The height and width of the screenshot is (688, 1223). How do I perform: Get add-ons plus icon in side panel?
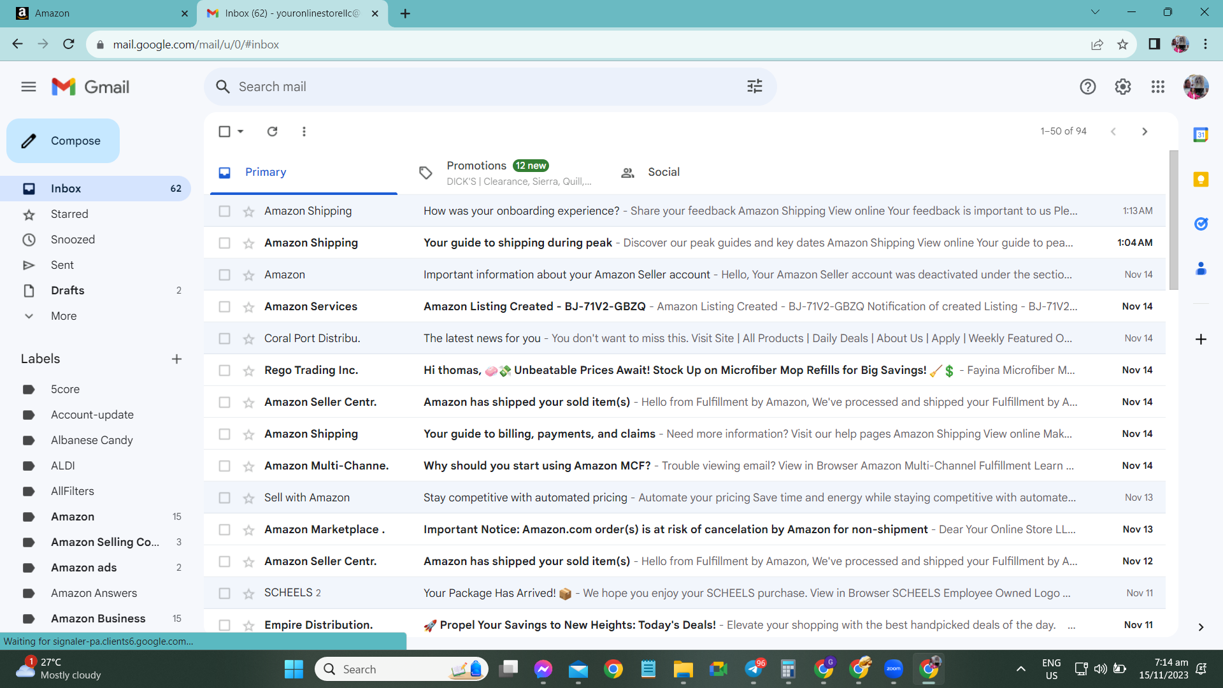[1201, 339]
